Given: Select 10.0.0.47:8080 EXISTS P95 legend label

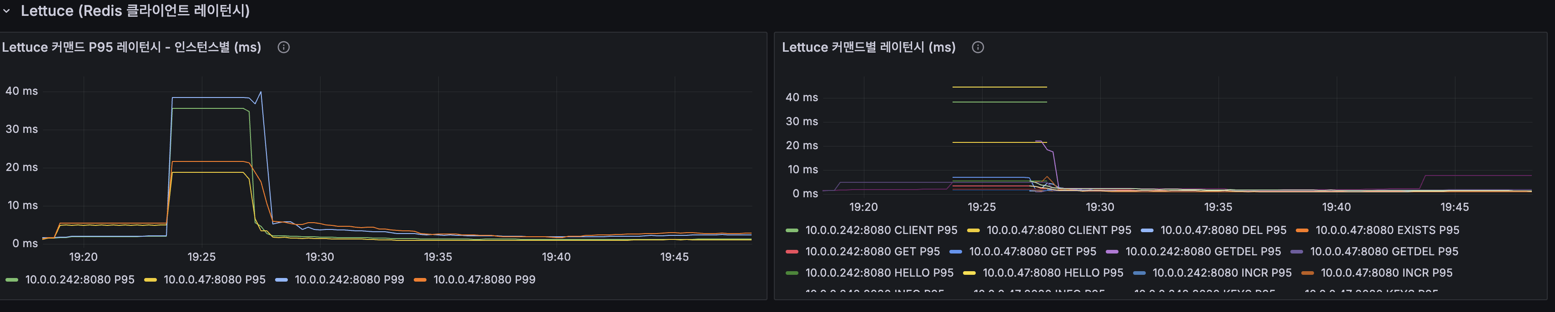Looking at the screenshot, I should tap(1387, 230).
